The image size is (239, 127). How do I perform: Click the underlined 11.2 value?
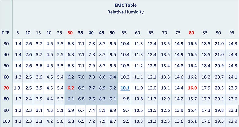click(x=138, y=66)
